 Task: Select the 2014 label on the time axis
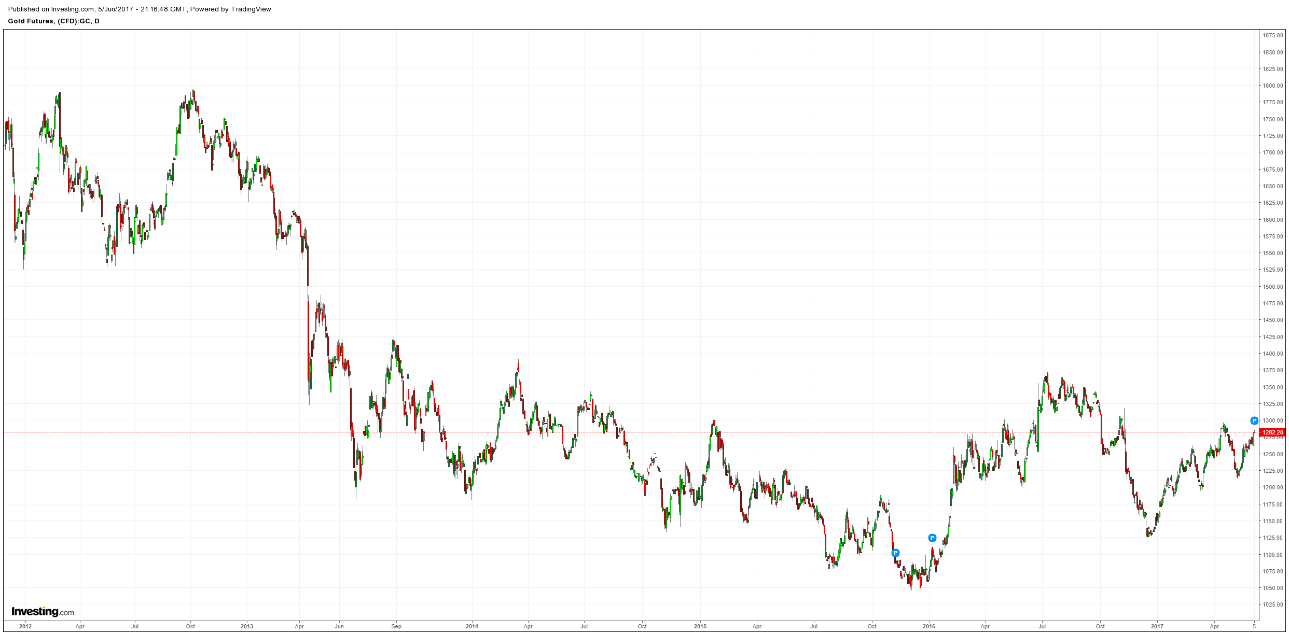(472, 626)
